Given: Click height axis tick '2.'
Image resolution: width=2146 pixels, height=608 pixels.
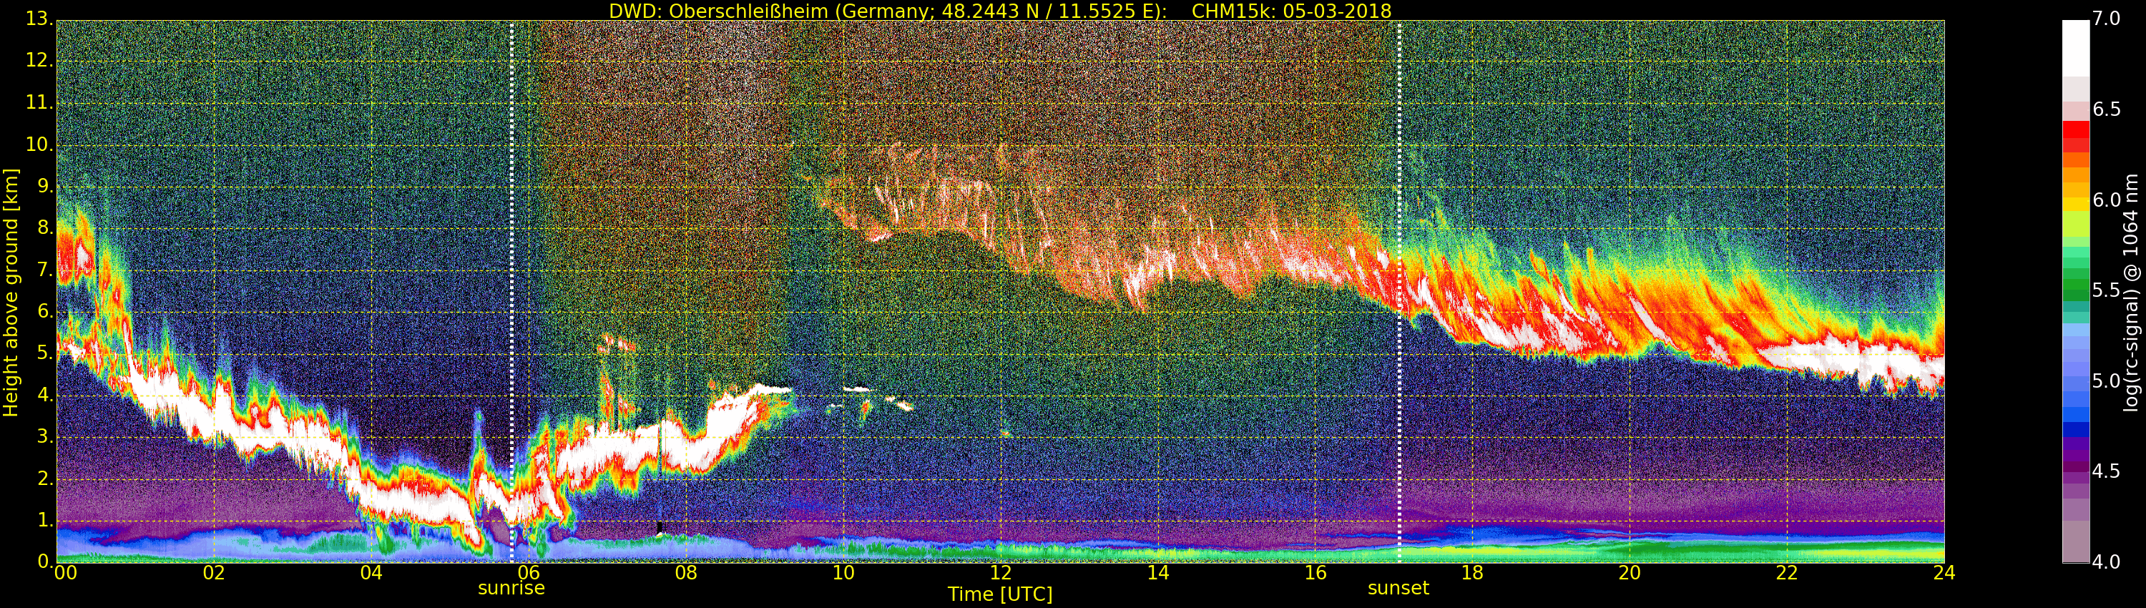Looking at the screenshot, I should 45,478.
